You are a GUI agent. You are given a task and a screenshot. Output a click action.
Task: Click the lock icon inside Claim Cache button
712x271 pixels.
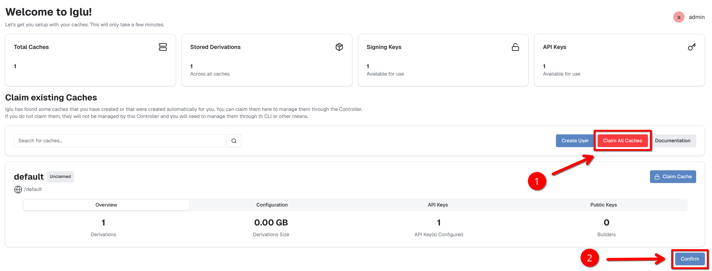(x=657, y=177)
